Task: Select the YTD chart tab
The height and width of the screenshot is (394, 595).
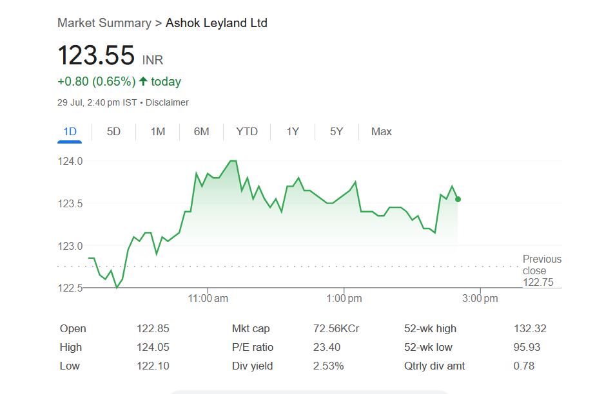Action: tap(247, 132)
